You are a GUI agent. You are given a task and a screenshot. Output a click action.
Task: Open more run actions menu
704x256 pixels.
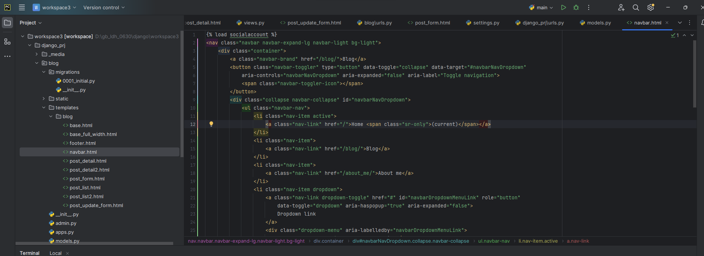coord(589,7)
